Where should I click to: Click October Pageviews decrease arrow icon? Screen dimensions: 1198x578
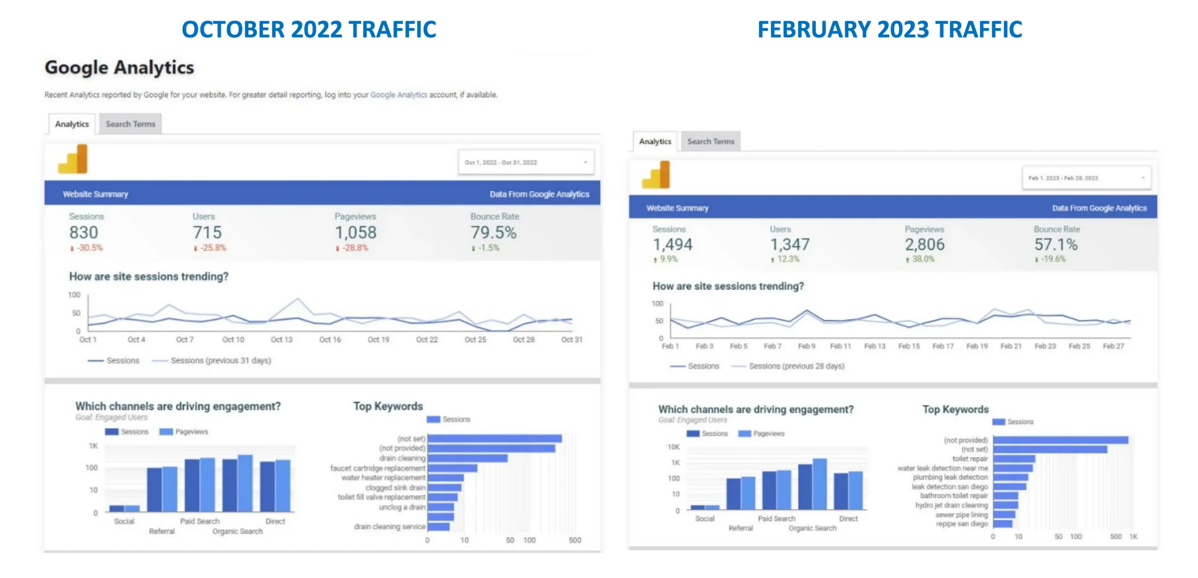tap(337, 249)
